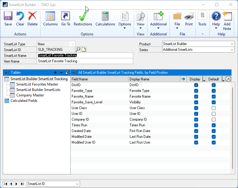Click the View magnifier page icon
This screenshot has height=188, width=238.
(140, 16)
